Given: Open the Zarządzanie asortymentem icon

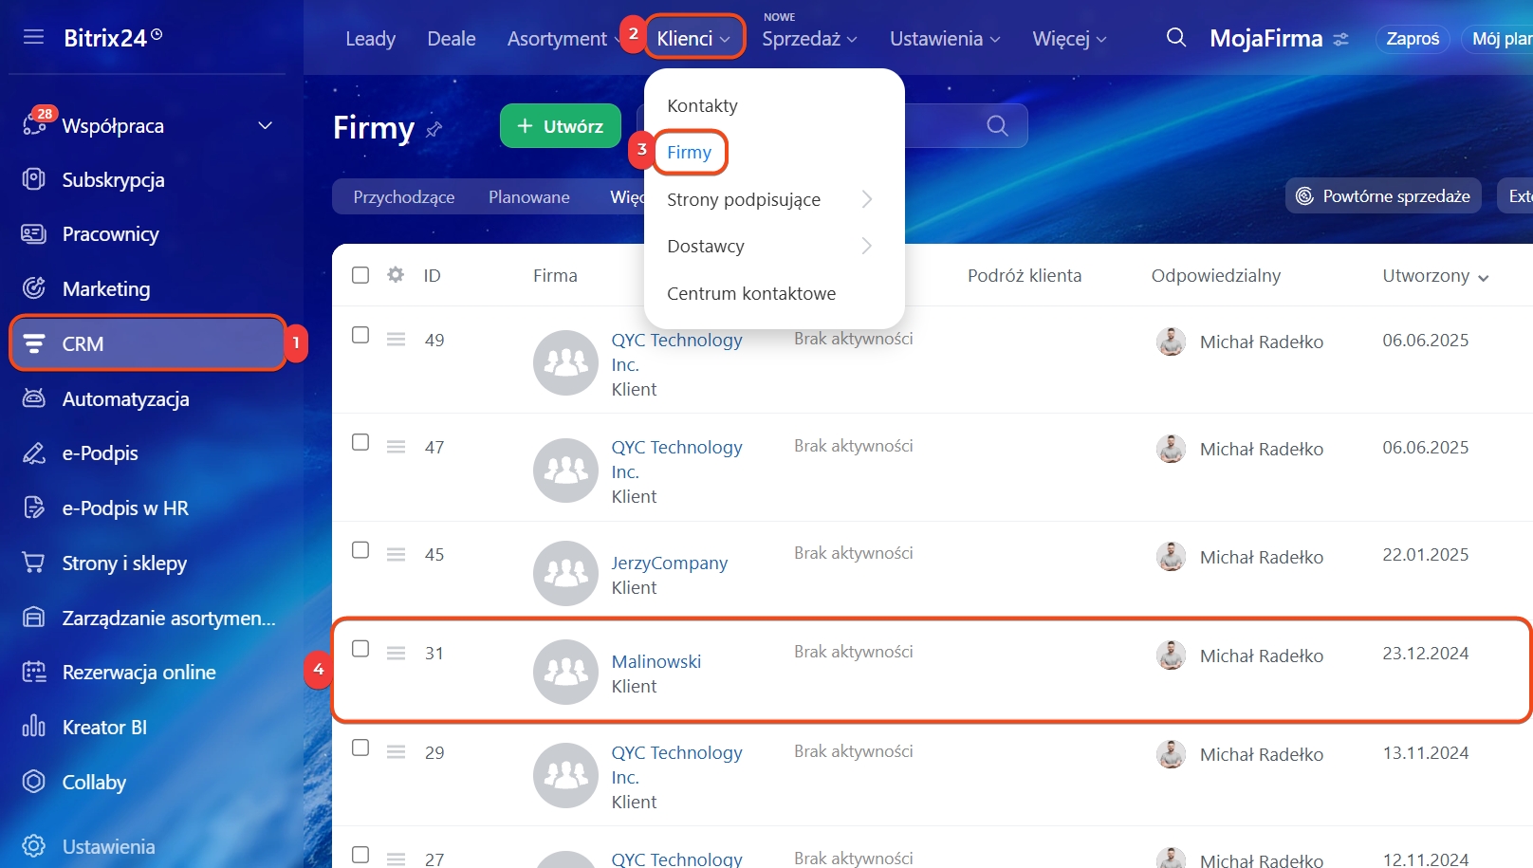Looking at the screenshot, I should (x=34, y=618).
